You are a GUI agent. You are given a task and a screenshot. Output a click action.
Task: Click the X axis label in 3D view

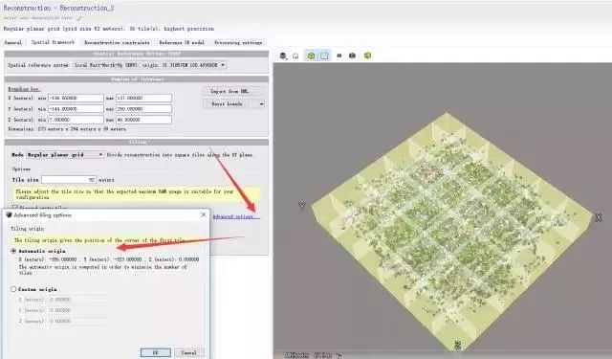(x=598, y=217)
